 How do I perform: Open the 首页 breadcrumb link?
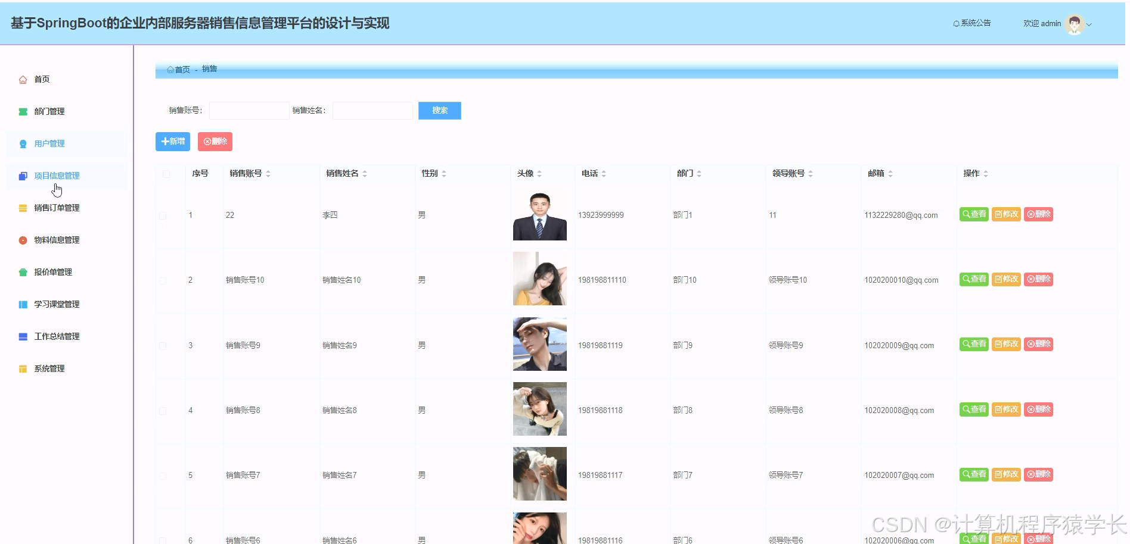coord(182,69)
